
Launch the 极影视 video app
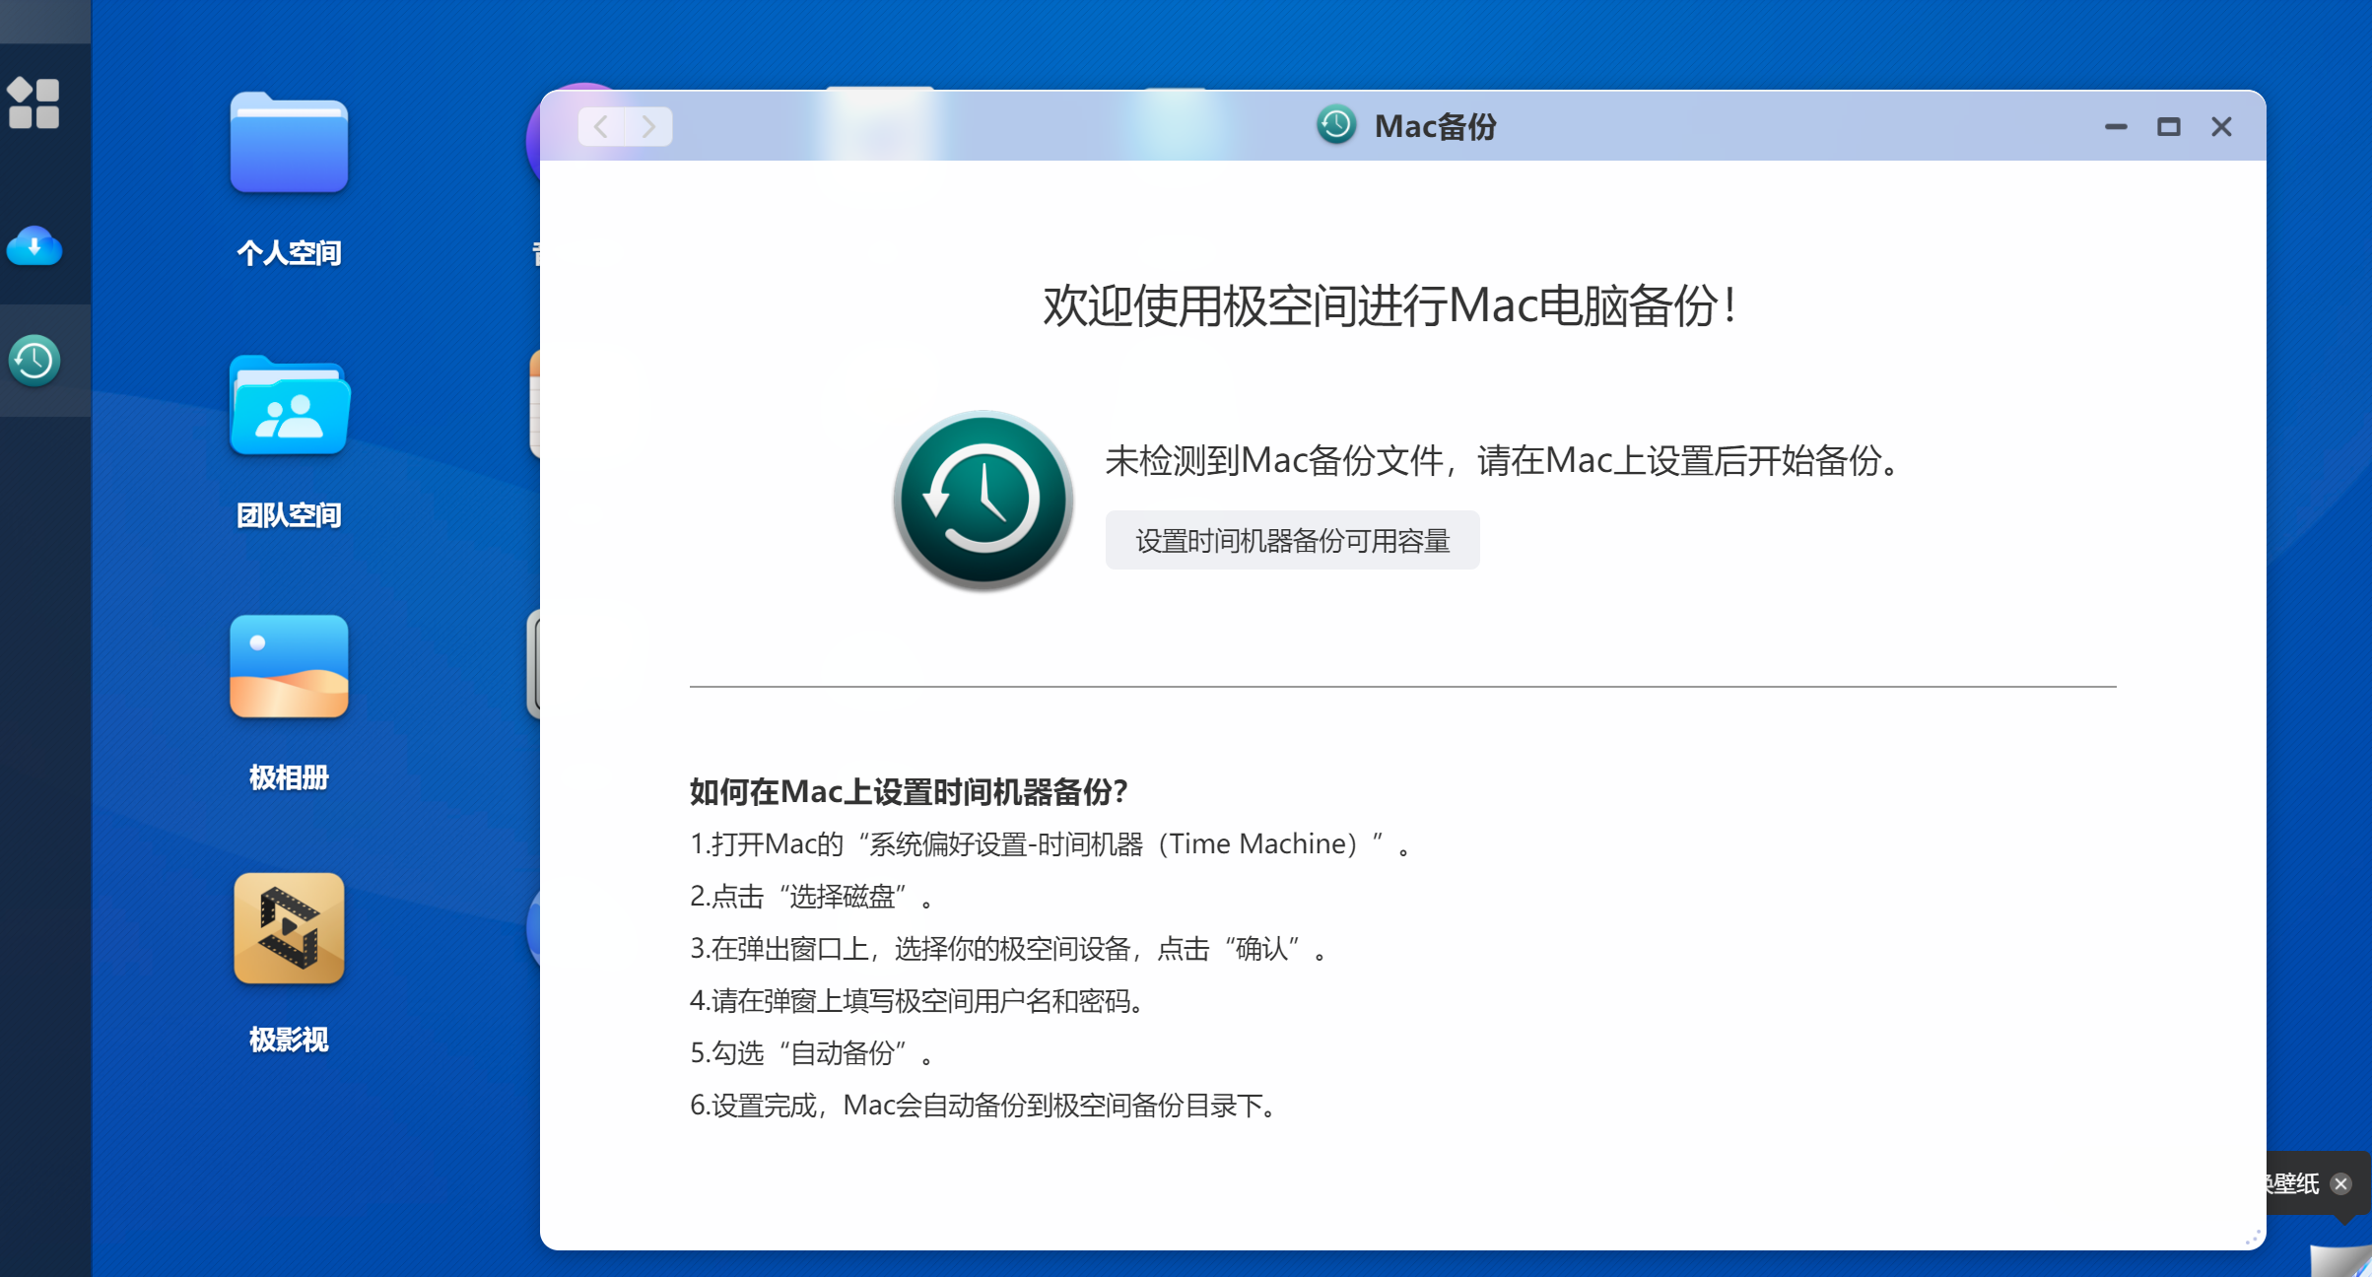coord(289,928)
